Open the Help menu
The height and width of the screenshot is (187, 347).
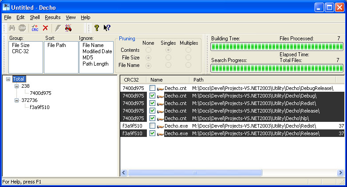pos(86,17)
